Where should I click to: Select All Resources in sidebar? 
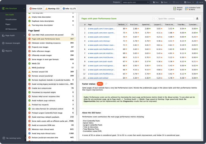pyautogui.click(x=11, y=29)
